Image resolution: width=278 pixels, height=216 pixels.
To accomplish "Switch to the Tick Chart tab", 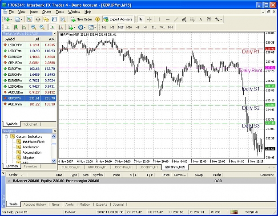I will coord(30,124).
